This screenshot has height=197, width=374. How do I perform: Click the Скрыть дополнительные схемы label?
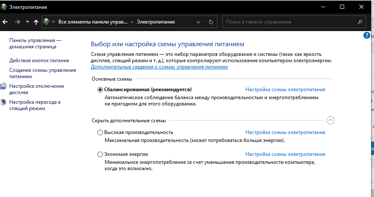[129, 121]
